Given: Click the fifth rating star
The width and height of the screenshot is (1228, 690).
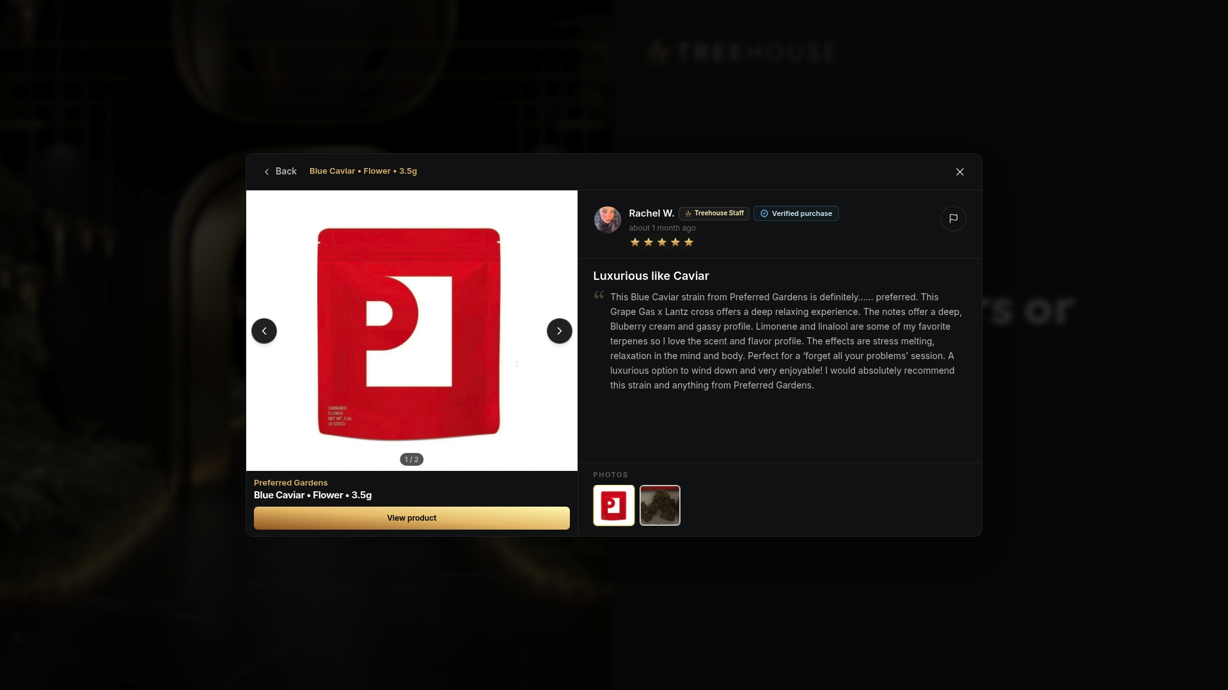Looking at the screenshot, I should tap(689, 242).
